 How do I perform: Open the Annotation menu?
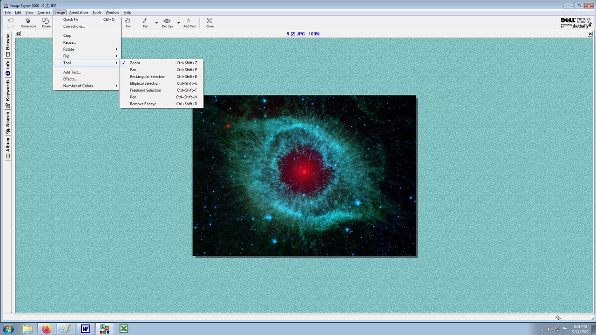(78, 13)
